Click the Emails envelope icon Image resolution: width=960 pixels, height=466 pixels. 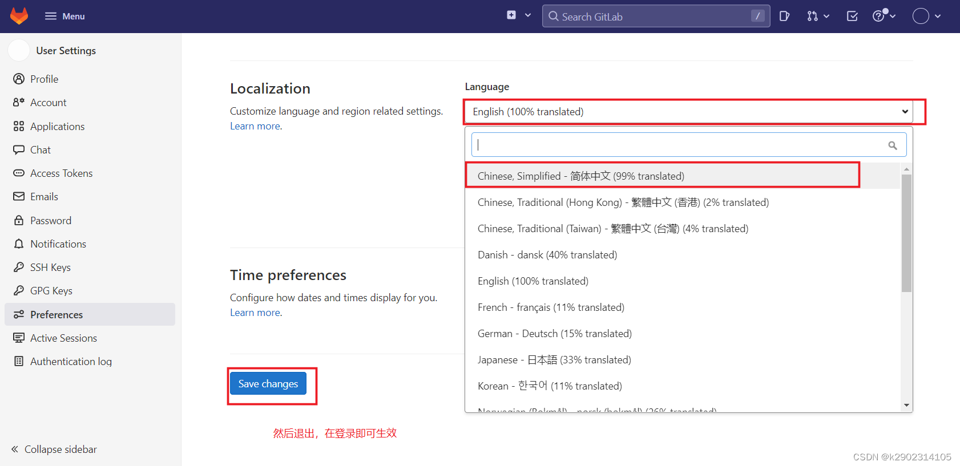[19, 196]
